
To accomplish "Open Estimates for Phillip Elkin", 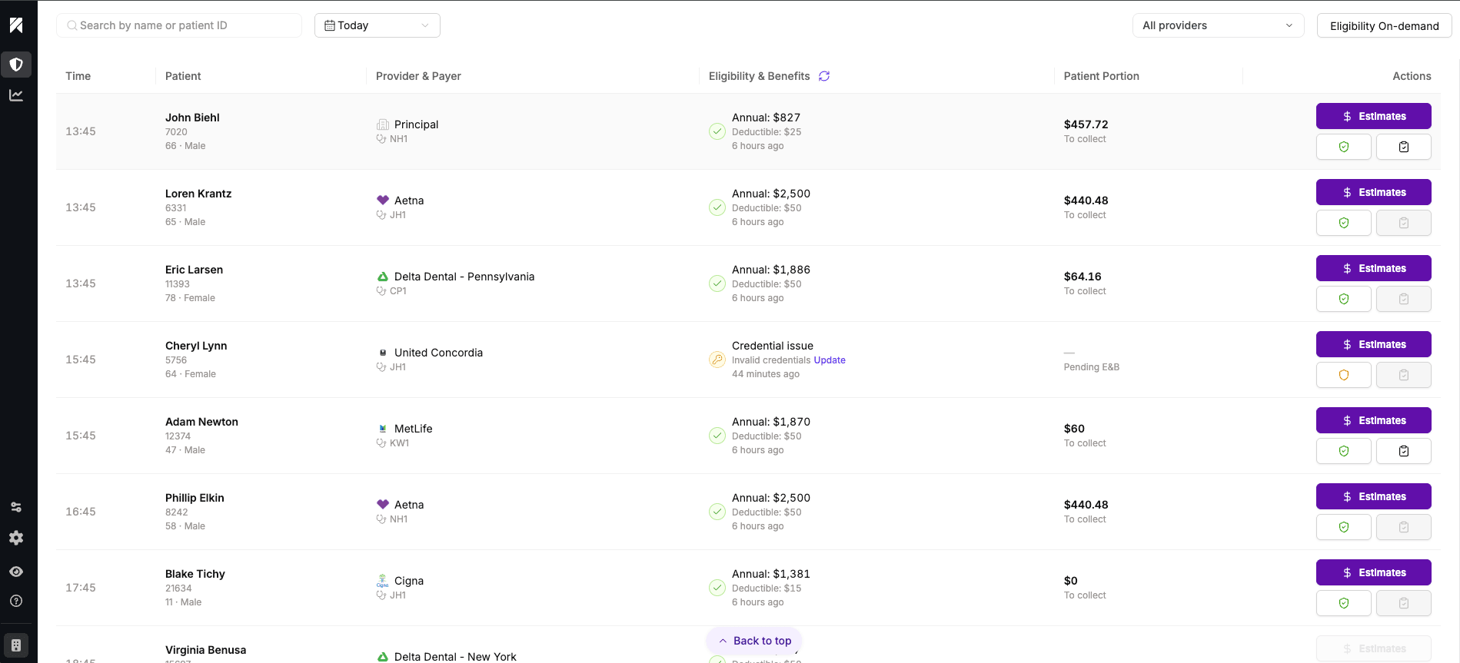I will [1374, 496].
